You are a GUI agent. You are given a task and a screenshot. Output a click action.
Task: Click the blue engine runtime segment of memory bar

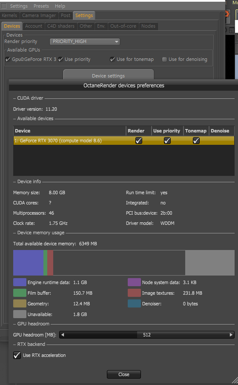pyautogui.click(x=28, y=262)
